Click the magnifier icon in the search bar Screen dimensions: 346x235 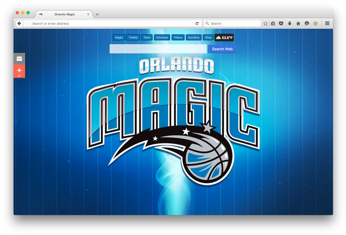[x=207, y=23]
